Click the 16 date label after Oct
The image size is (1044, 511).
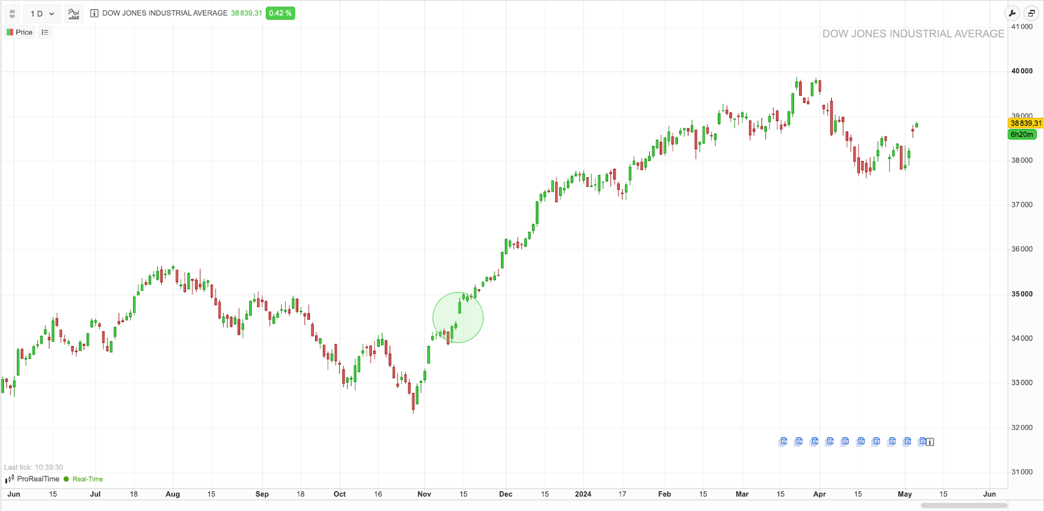(378, 494)
